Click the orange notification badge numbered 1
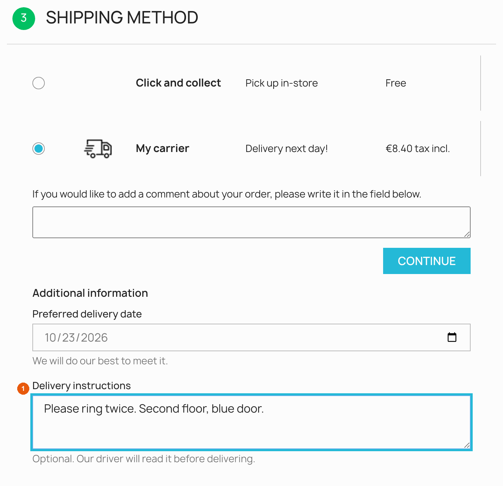Viewport: 503px width, 486px height. (x=23, y=389)
